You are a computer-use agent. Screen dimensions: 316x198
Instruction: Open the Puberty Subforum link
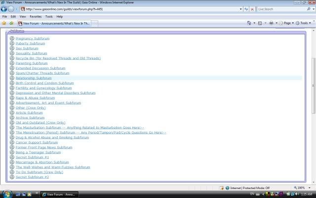click(x=30, y=43)
